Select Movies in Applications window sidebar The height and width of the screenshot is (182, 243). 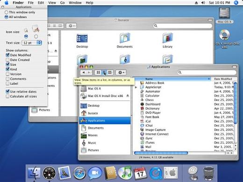click(x=105, y=135)
